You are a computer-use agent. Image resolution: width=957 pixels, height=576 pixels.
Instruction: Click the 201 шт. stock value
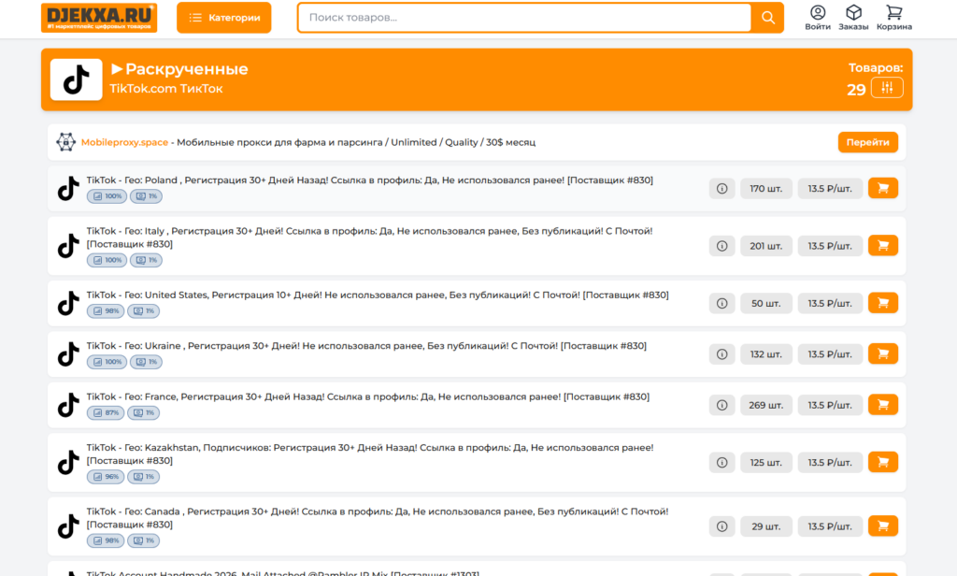[x=766, y=246]
